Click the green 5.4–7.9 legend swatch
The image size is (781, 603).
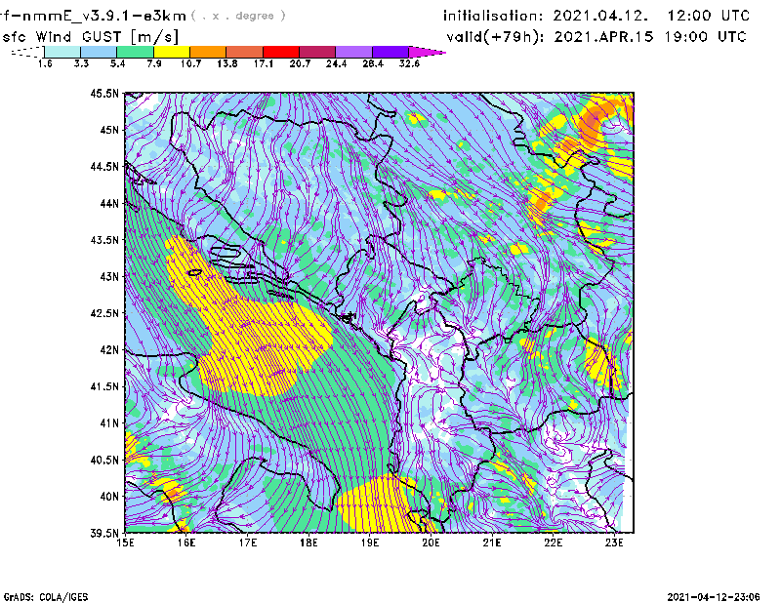click(135, 52)
